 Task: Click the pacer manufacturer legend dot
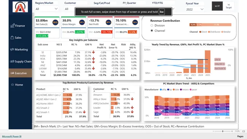pyautogui.click(x=190, y=90)
